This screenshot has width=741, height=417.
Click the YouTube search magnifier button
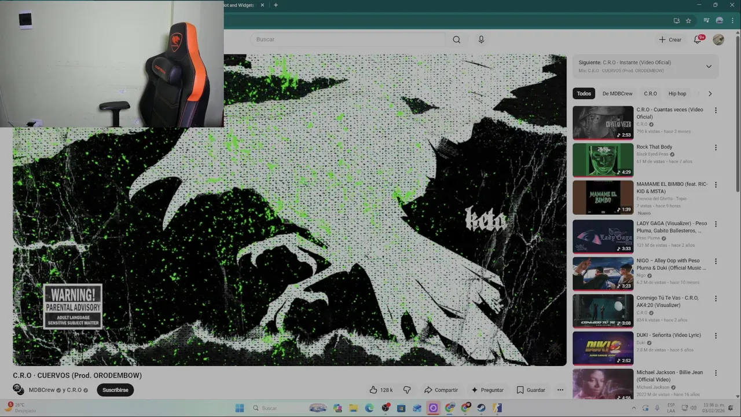(x=457, y=39)
